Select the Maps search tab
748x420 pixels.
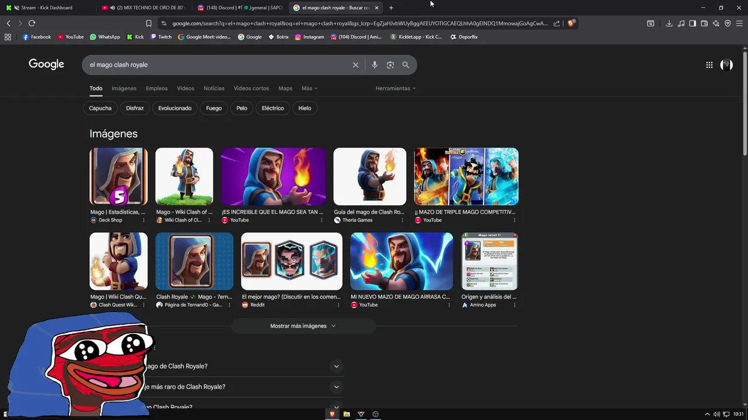coord(285,88)
